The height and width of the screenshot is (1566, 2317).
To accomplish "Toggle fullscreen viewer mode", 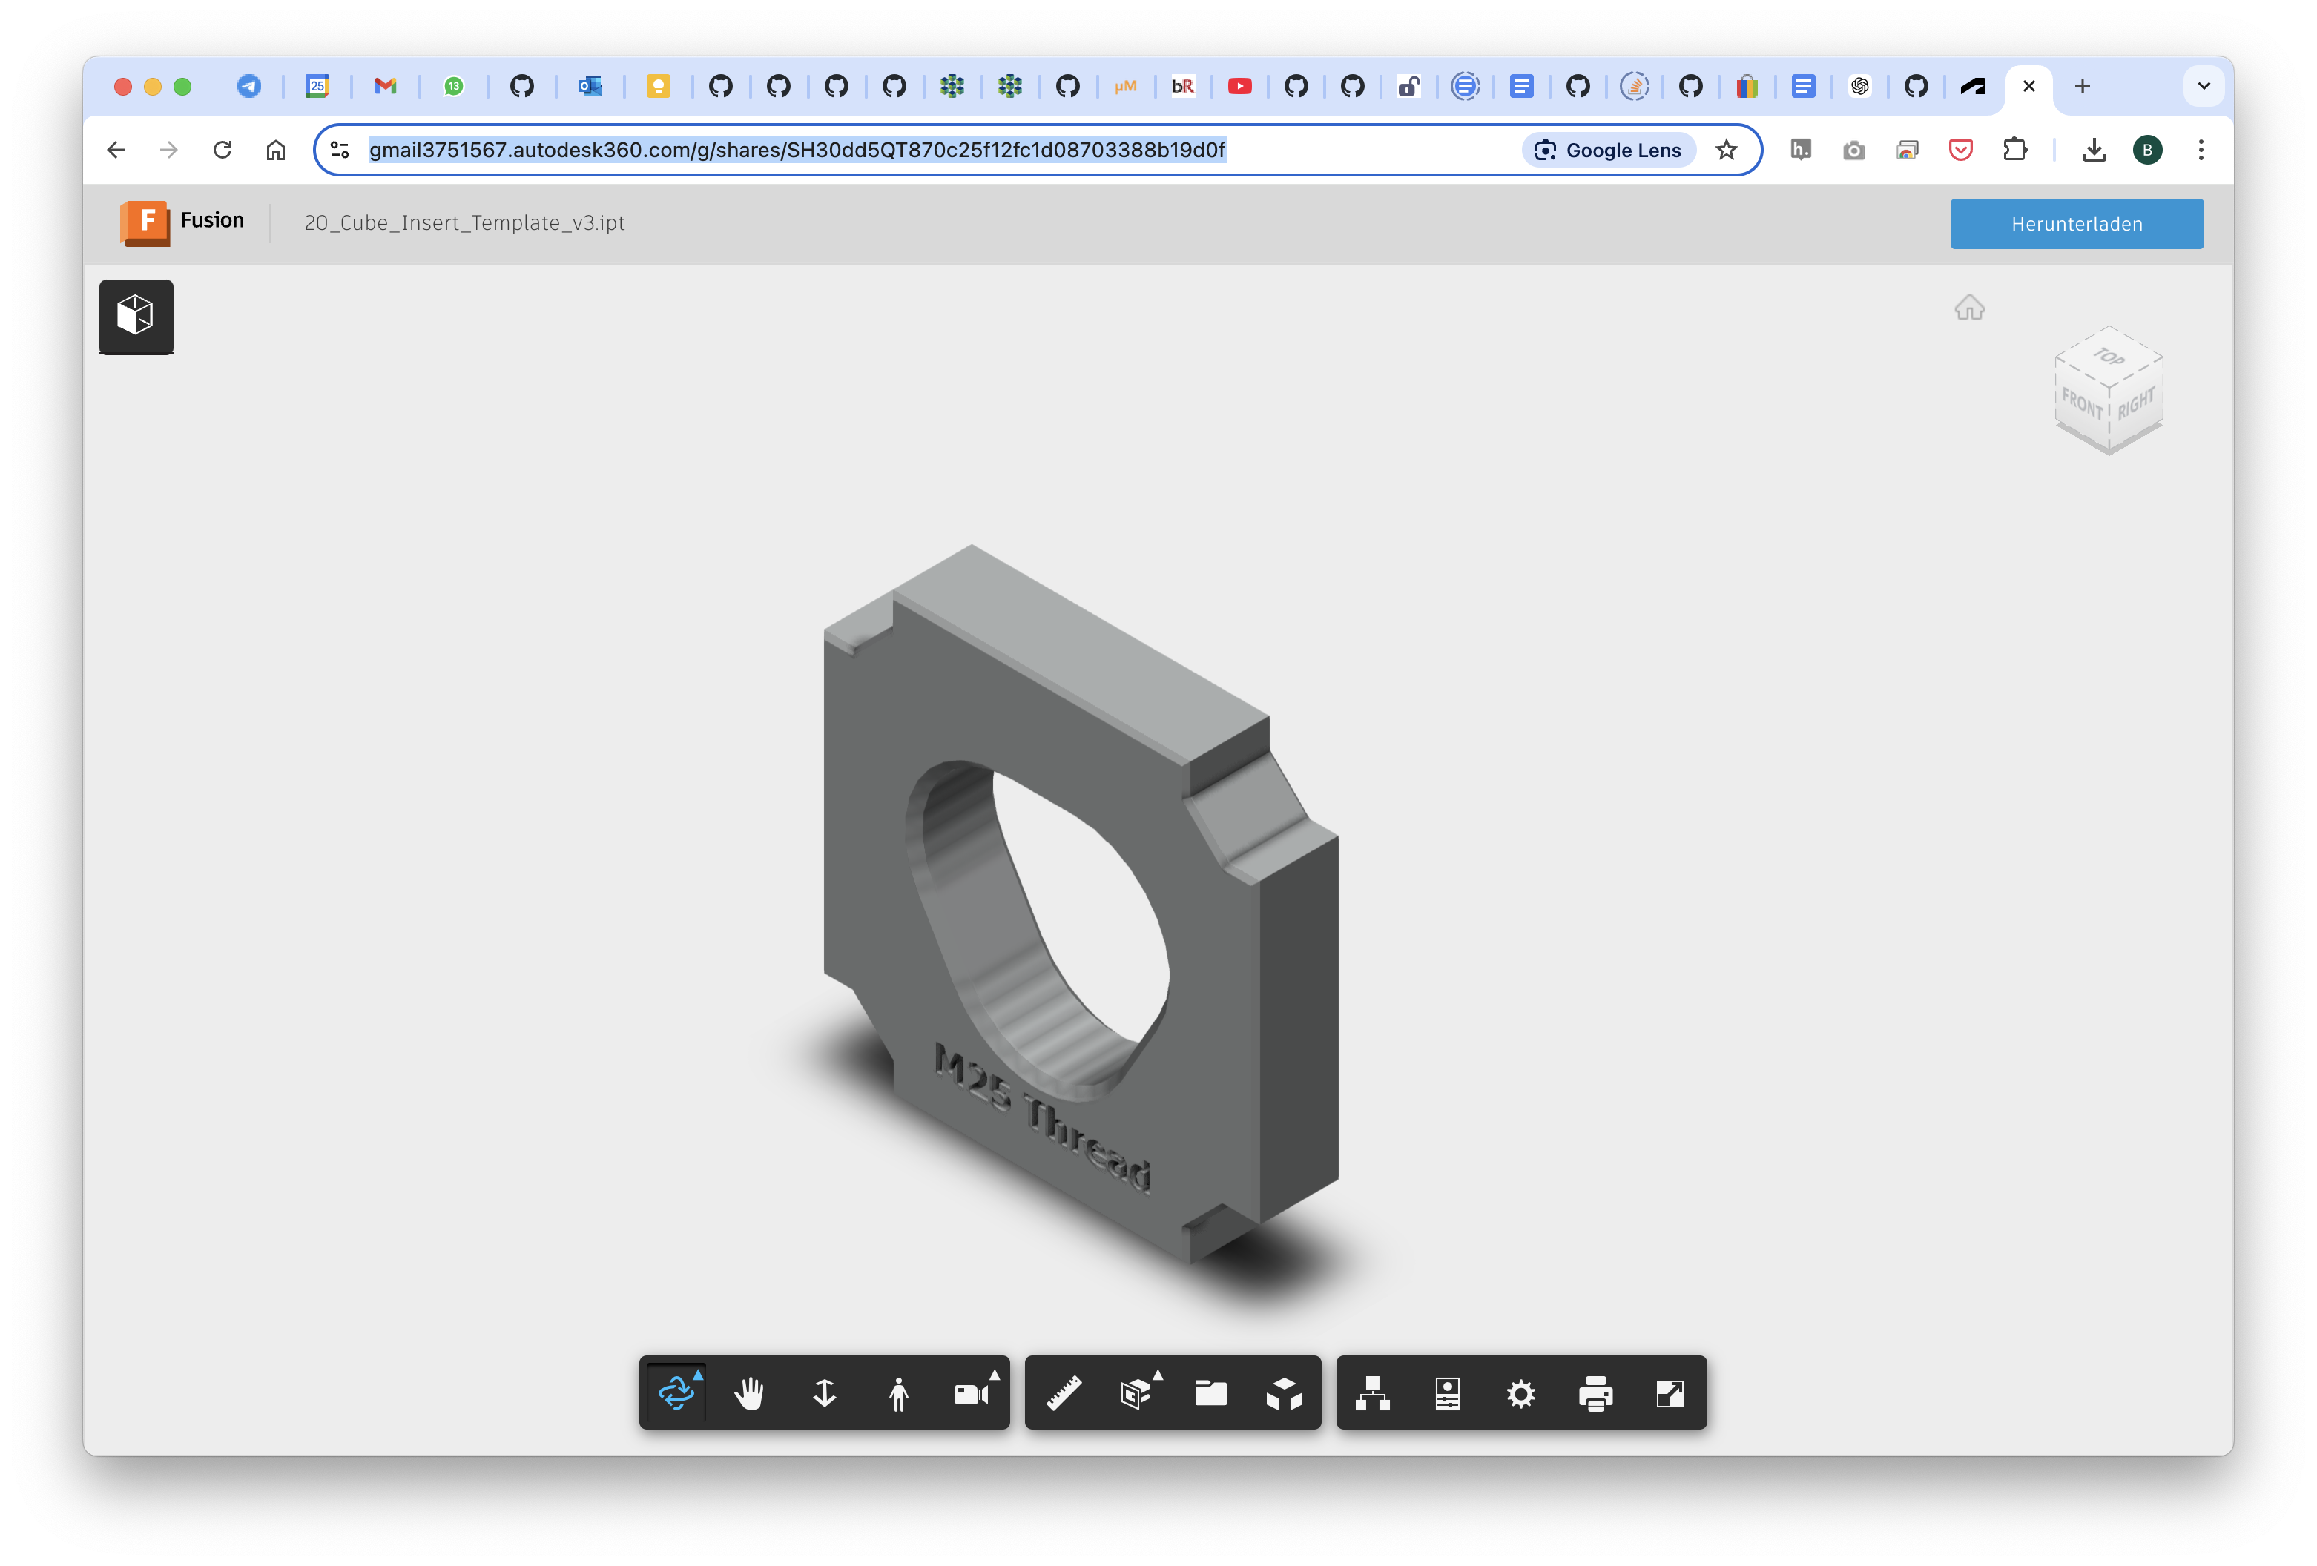I will (1670, 1392).
